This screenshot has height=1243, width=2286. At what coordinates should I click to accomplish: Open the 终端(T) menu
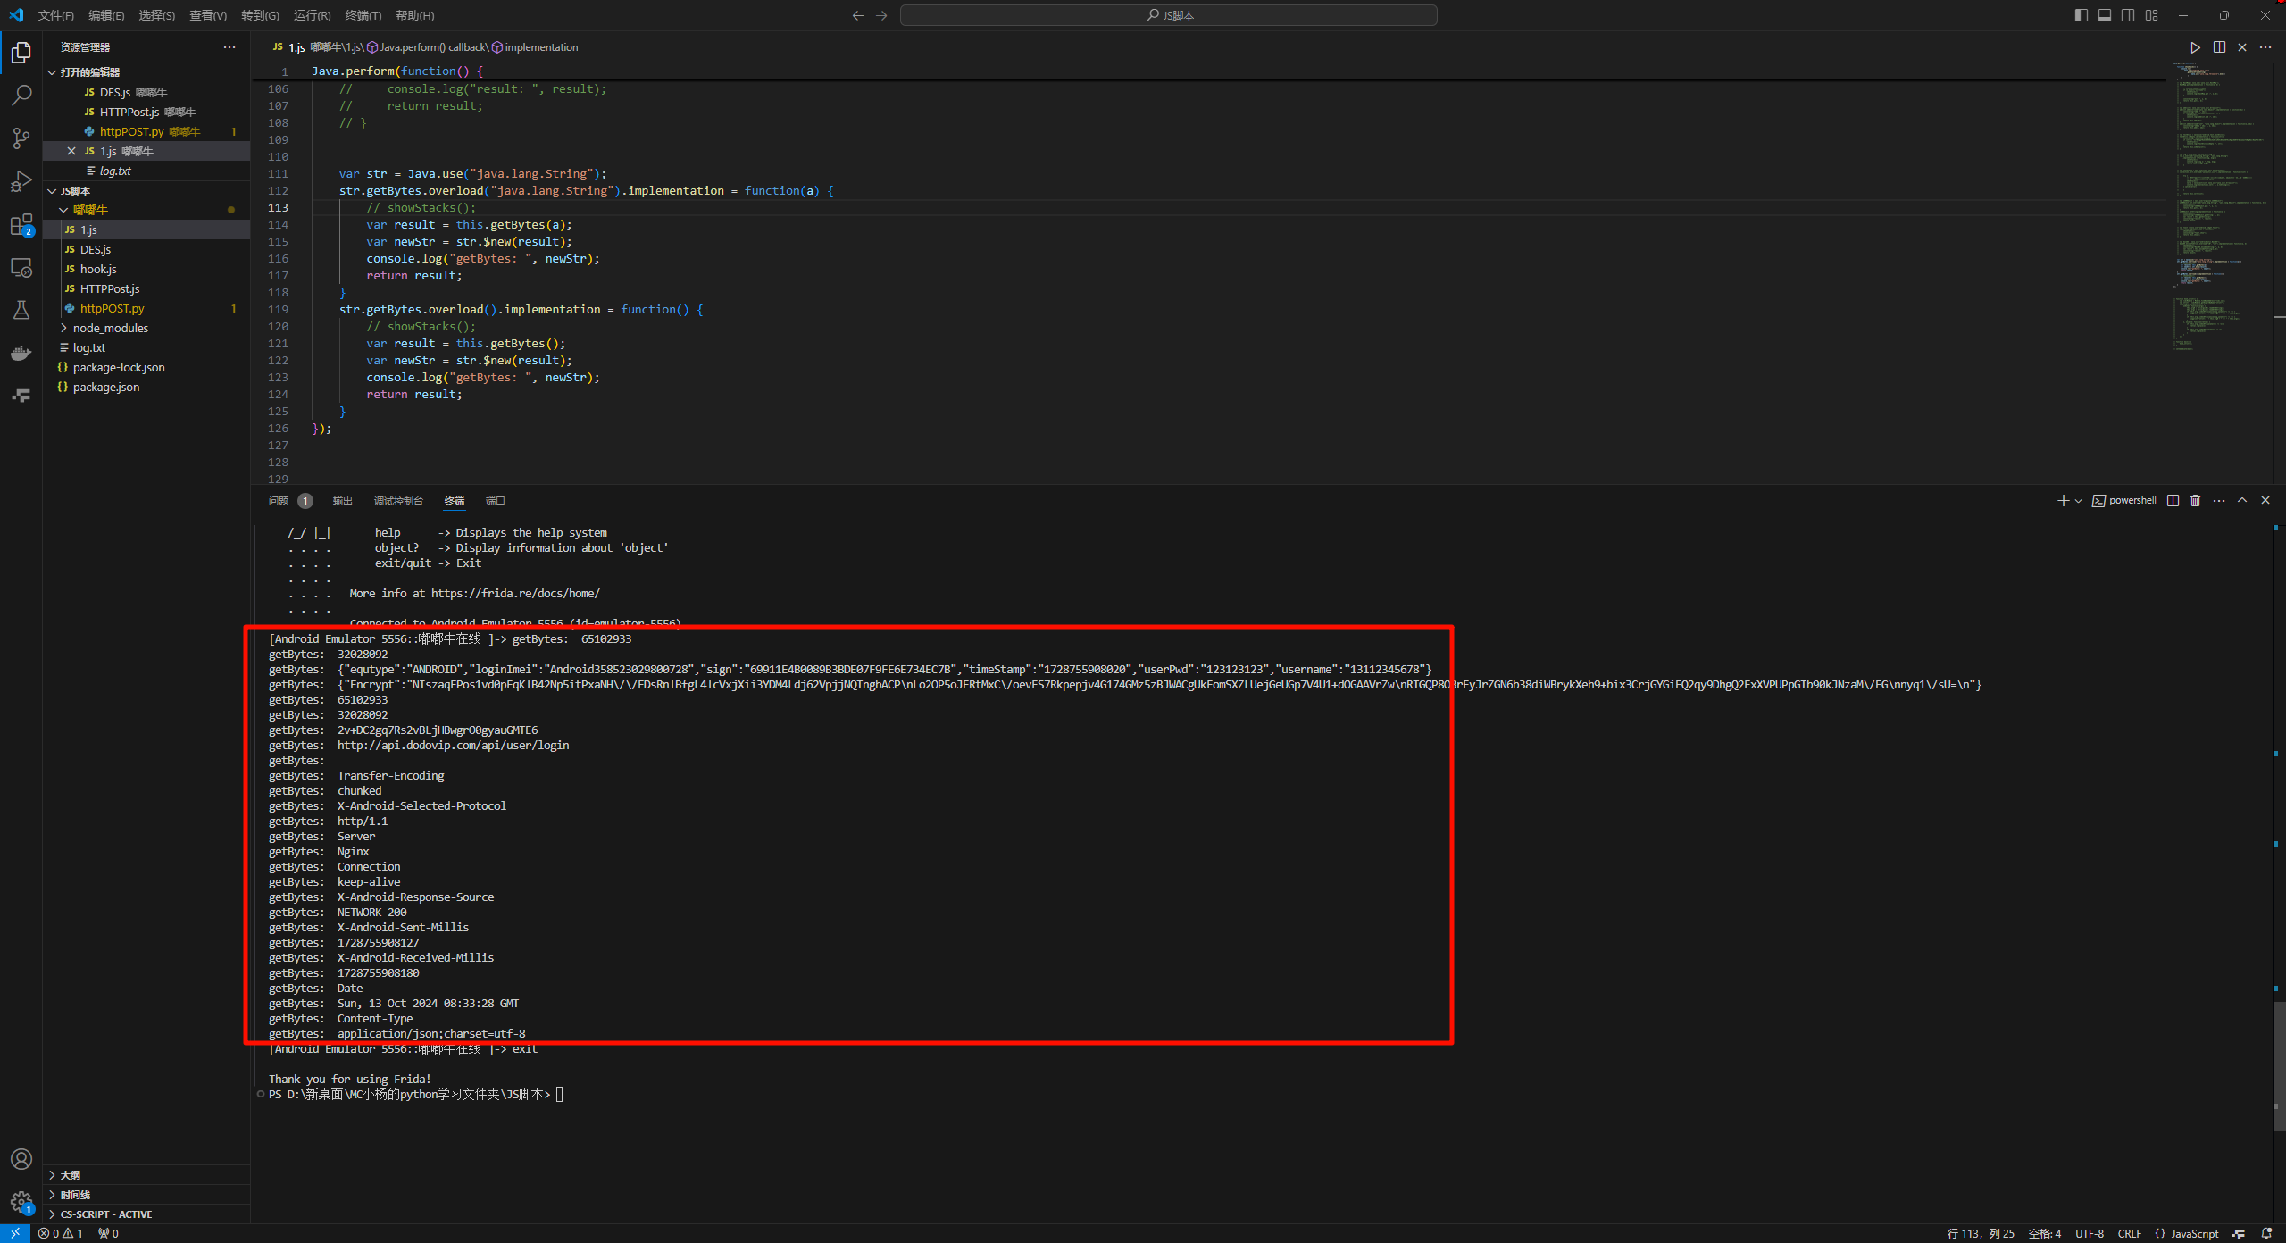point(363,15)
